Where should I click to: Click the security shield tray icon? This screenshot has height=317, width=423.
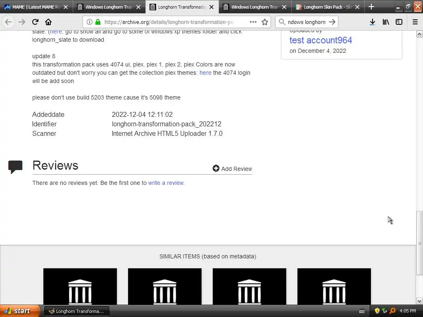[x=377, y=311]
